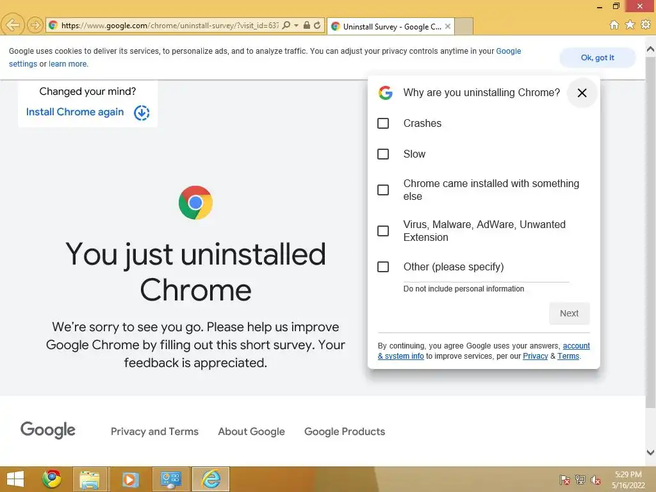Image resolution: width=656 pixels, height=492 pixels.
Task: Open About Google footer link
Action: 251,431
